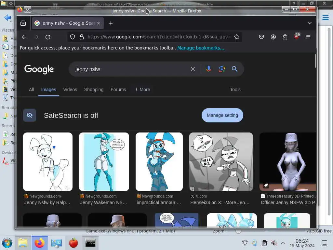This screenshot has height=250, width=333.
Task: Click 70.5 GiB free status text
Action: tap(319, 231)
